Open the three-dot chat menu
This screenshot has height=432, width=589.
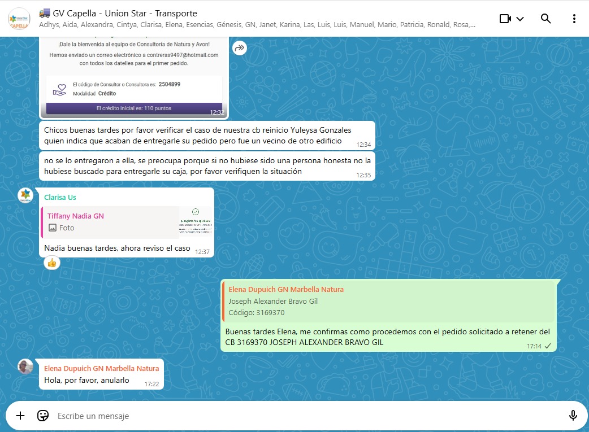coord(574,19)
